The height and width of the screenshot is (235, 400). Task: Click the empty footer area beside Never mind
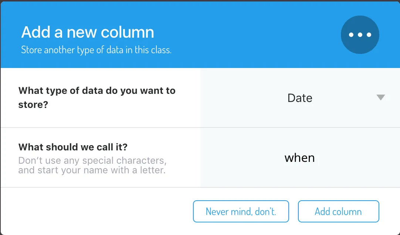97,211
